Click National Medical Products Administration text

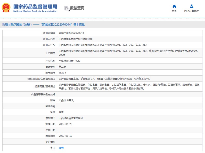[35, 11]
